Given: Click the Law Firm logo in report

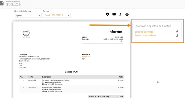Looking at the screenshot, I should (x=26, y=34).
